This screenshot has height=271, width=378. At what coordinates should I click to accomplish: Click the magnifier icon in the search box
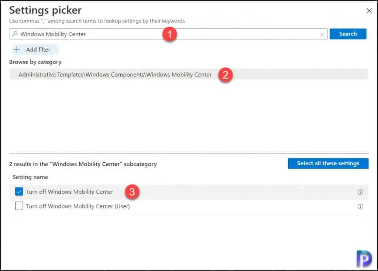click(15, 34)
